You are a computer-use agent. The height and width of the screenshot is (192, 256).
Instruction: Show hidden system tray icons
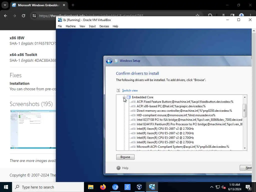211,187
